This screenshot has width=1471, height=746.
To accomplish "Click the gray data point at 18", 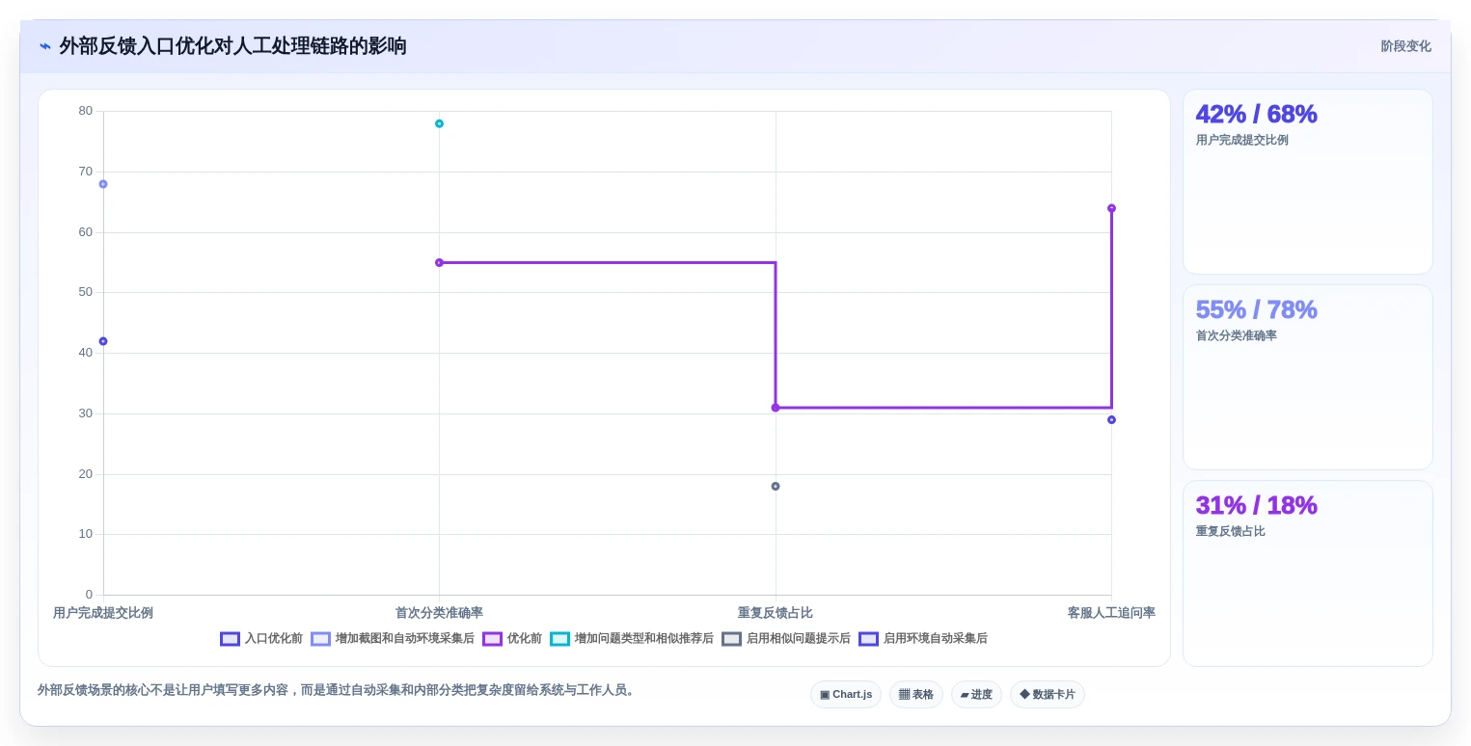I will click(x=776, y=486).
